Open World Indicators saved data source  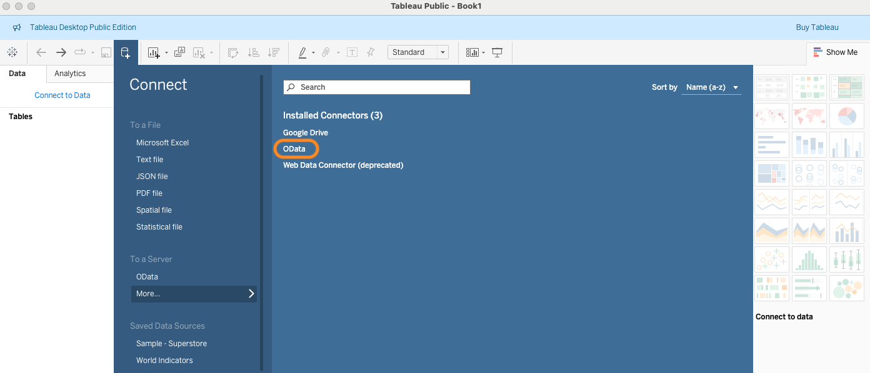[164, 361]
